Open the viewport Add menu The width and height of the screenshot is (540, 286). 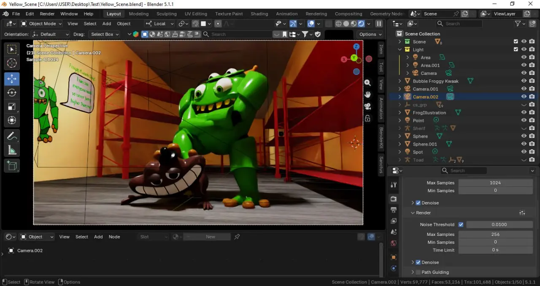(x=107, y=24)
